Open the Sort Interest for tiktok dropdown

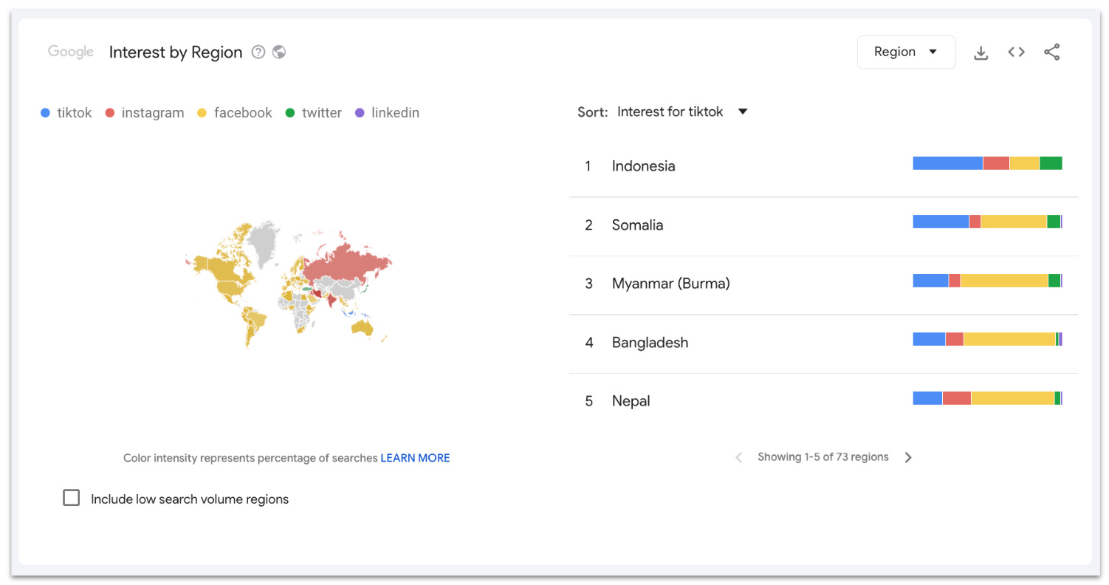click(682, 112)
